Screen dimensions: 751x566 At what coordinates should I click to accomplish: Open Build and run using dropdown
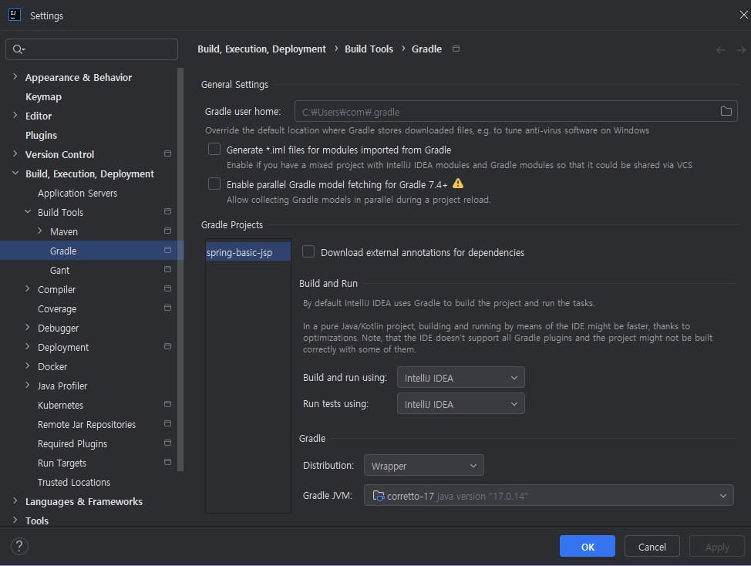coord(461,377)
